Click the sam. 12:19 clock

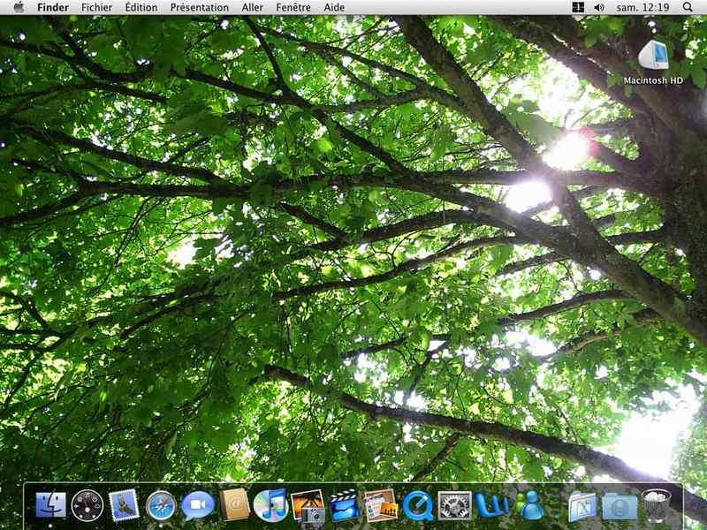(x=642, y=8)
